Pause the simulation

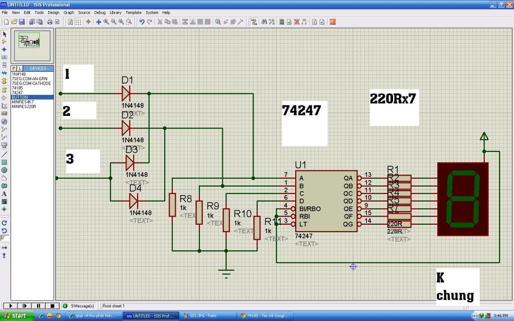click(38, 305)
